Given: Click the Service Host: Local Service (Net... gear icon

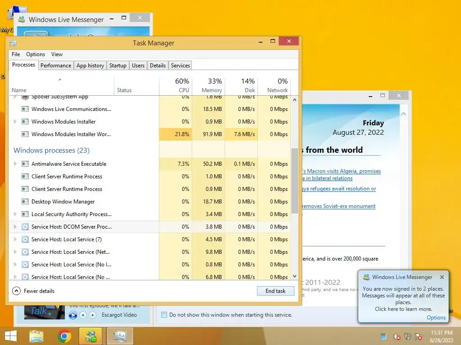Looking at the screenshot, I should click(25, 252).
